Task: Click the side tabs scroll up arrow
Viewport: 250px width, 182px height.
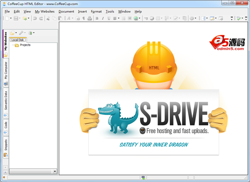Action: pyautogui.click(x=5, y=167)
